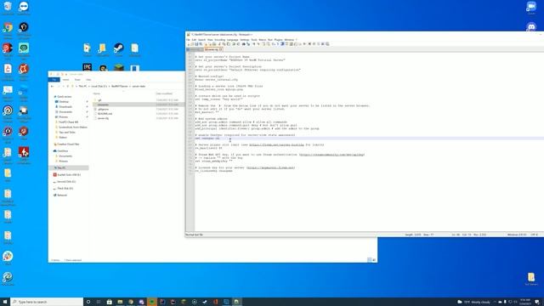Open the Steam desktop shortcut
This screenshot has height=306, width=544.
[x=118, y=49]
